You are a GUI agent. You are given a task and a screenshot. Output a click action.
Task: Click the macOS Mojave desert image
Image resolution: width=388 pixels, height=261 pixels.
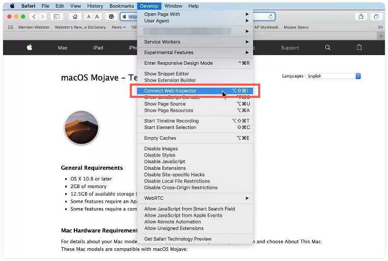(81, 127)
